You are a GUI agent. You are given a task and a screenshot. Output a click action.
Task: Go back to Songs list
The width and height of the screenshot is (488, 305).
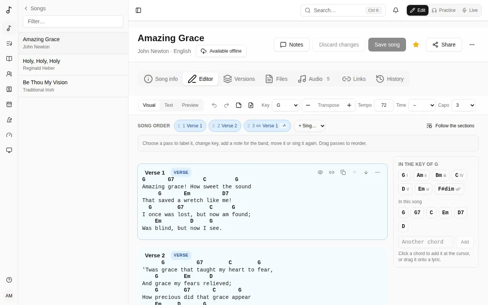(x=35, y=8)
